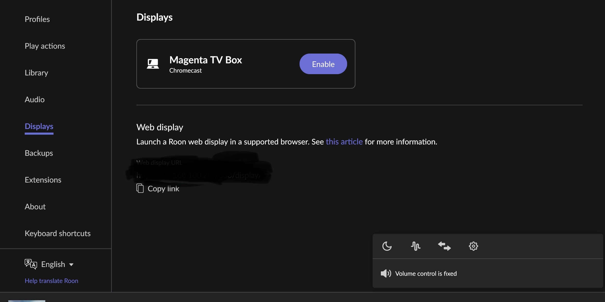Select the Backups settings tab
605x302 pixels.
39,153
